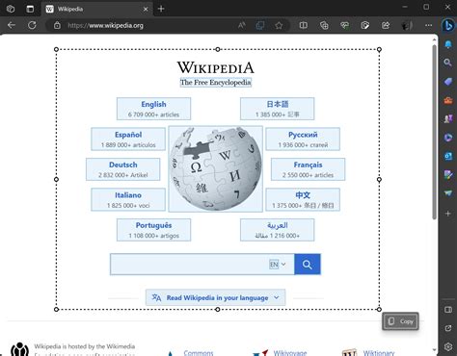This screenshot has width=457, height=356.
Task: Add page to favorites with star icon
Action: (x=279, y=25)
